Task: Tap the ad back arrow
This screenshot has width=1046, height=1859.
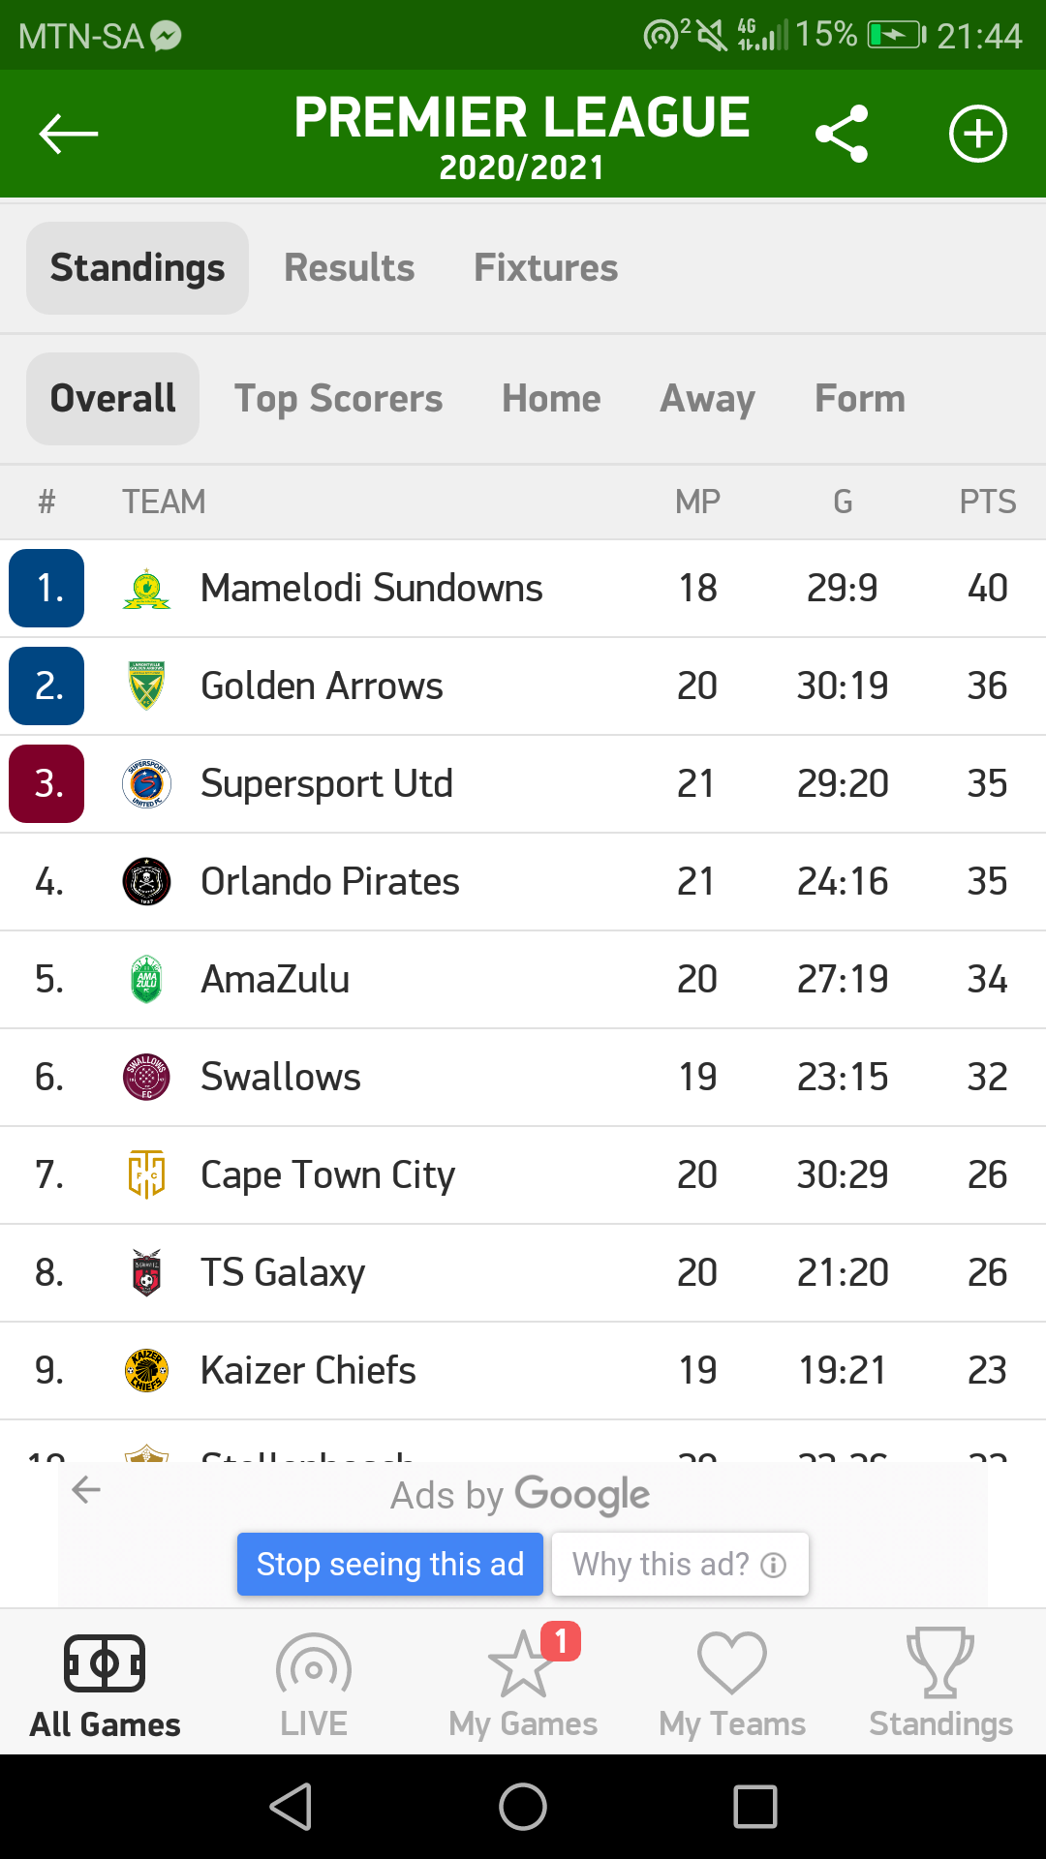Action: (87, 1489)
